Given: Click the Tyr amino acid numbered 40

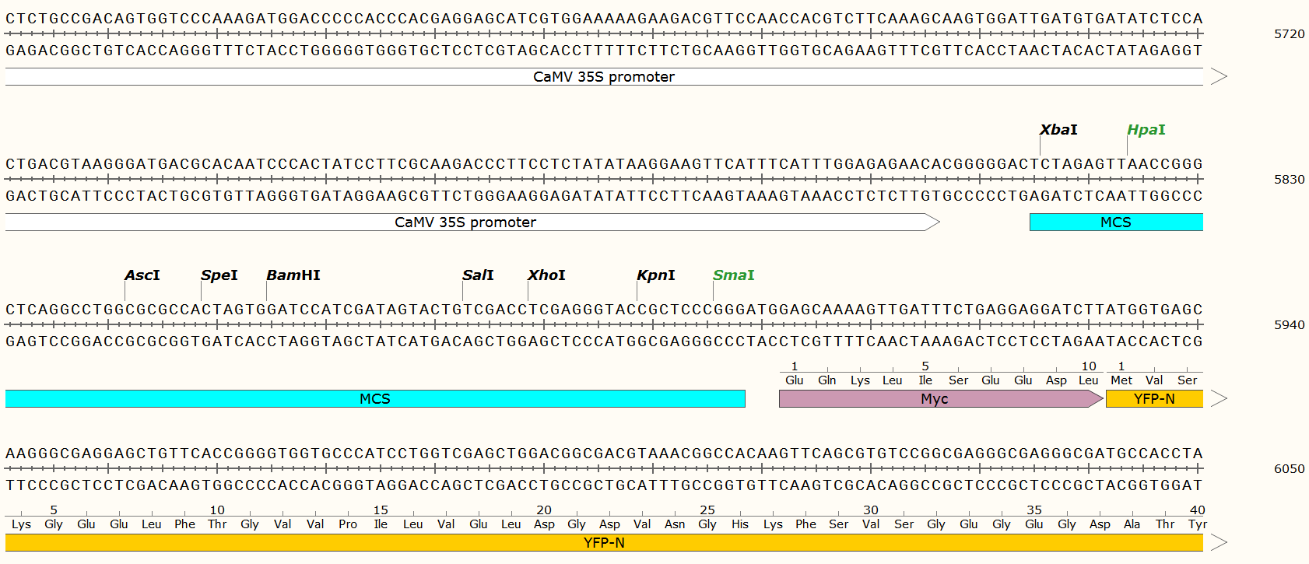Looking at the screenshot, I should click(1197, 524).
